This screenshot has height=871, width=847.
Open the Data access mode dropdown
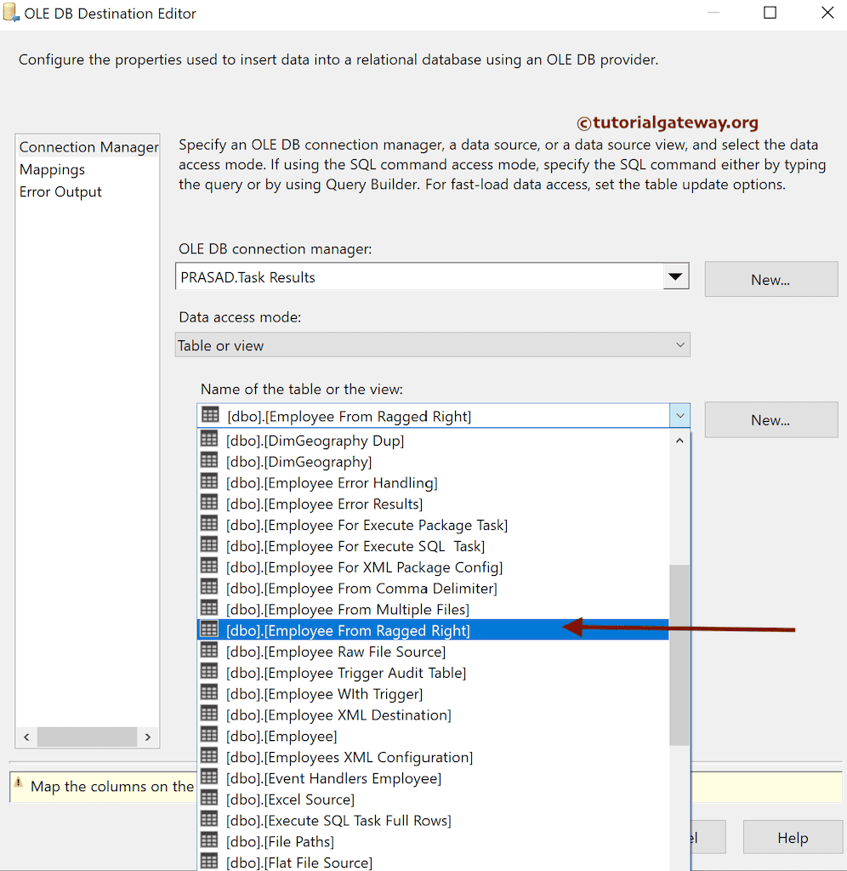pyautogui.click(x=679, y=344)
